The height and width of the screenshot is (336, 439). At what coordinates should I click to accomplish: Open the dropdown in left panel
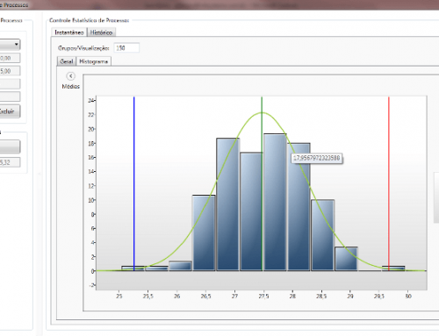click(x=10, y=45)
